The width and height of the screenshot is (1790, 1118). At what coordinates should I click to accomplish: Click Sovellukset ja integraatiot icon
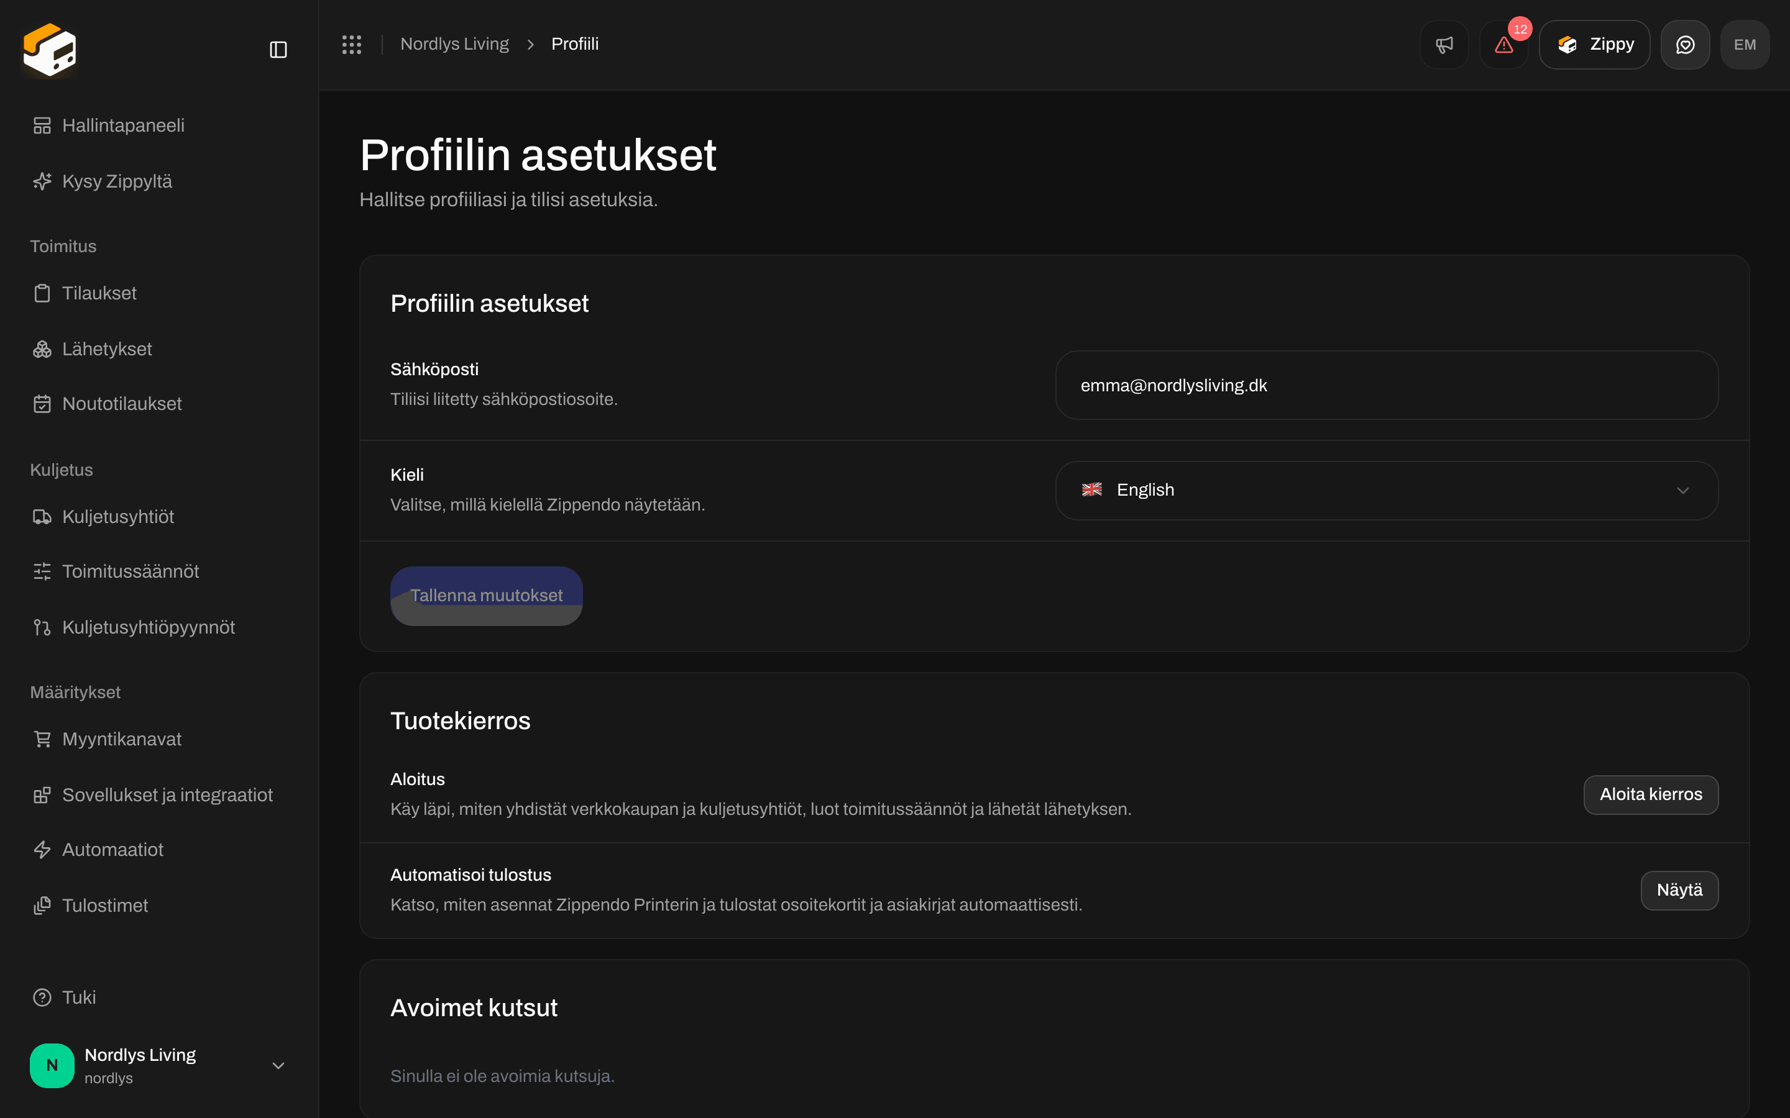[42, 795]
